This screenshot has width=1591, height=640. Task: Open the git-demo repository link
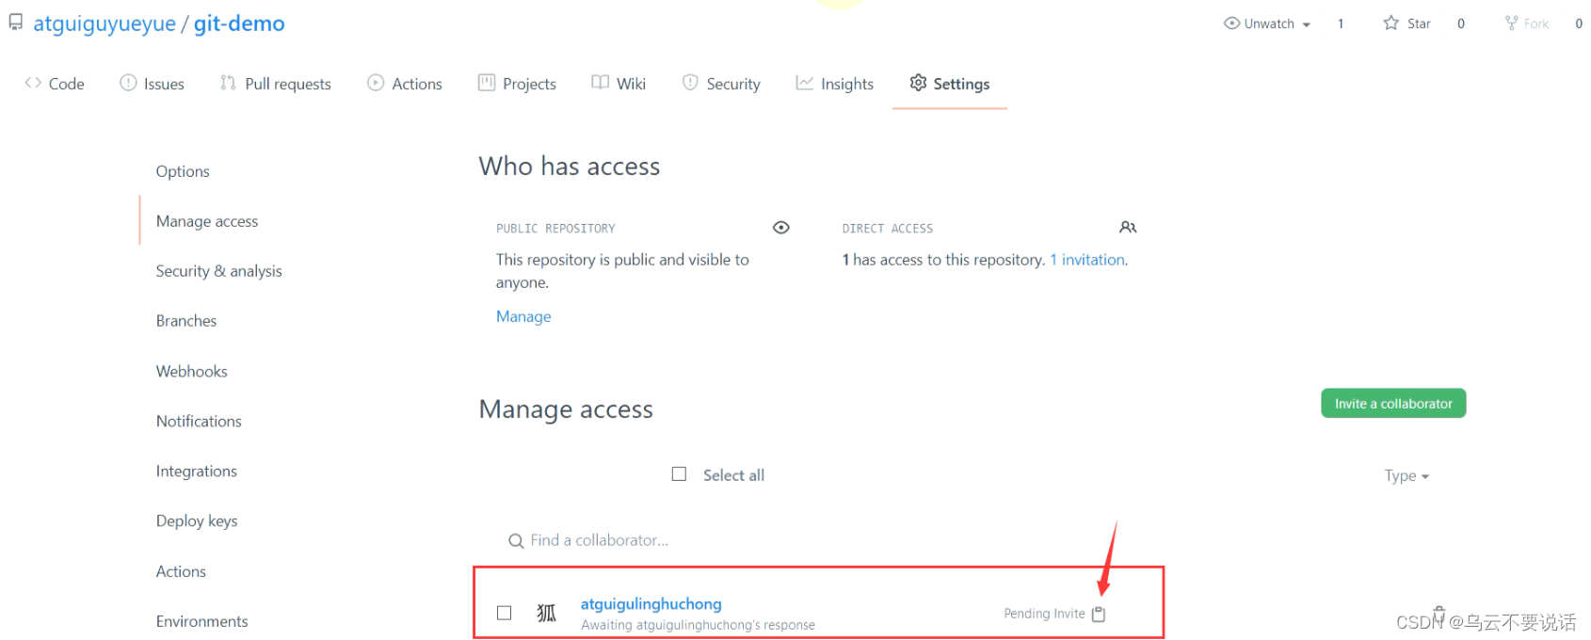239,24
